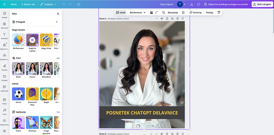This screenshot has height=135, width=274.
Task: Open border style lines icon
Action: pos(152,13)
